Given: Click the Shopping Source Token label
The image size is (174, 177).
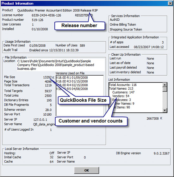Looking at the screenshot, I should point(126,30).
